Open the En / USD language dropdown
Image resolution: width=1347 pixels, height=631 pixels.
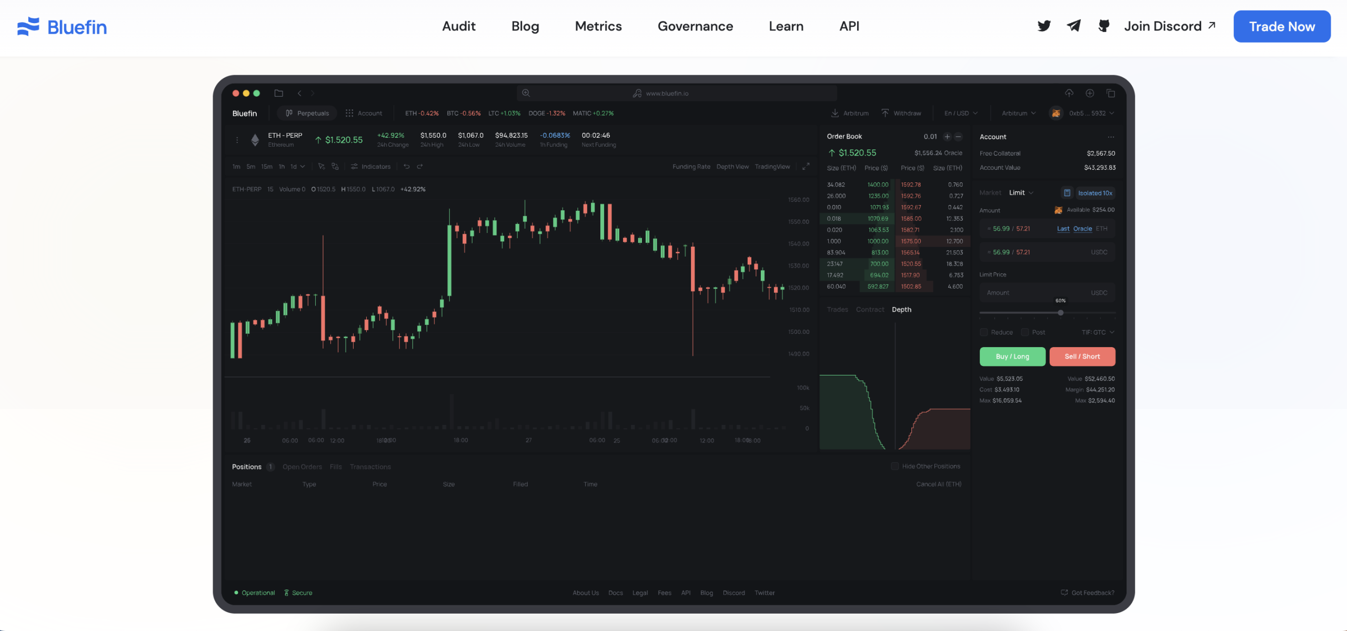[x=961, y=113]
